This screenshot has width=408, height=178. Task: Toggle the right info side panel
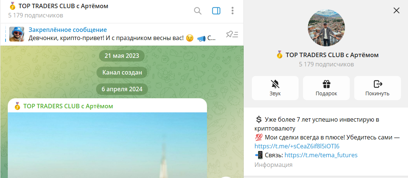click(x=216, y=11)
